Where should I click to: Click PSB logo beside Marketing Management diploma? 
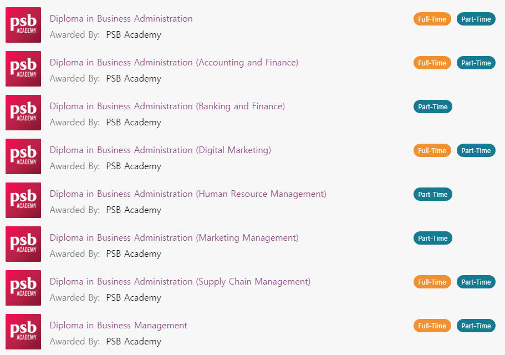[23, 244]
